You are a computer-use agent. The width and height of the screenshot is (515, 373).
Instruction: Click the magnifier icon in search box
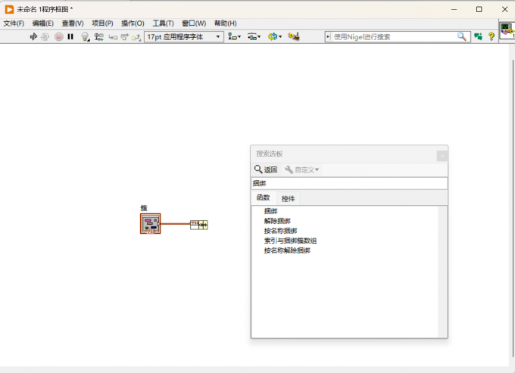coord(461,36)
